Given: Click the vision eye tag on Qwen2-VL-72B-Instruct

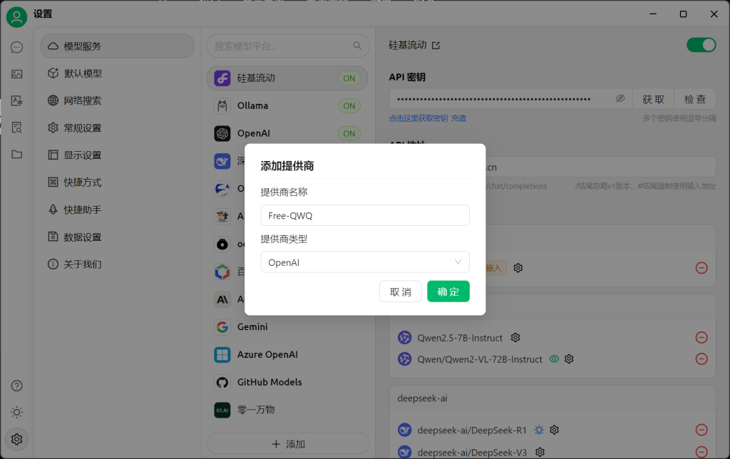Looking at the screenshot, I should point(554,359).
